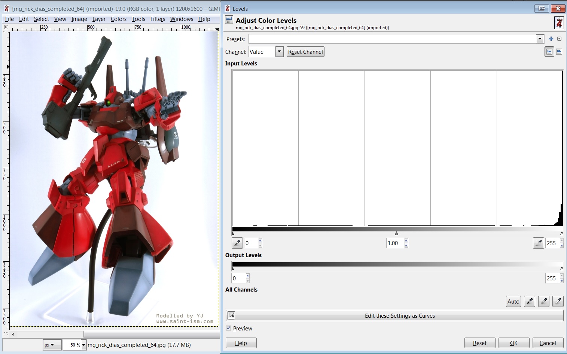This screenshot has height=354, width=567.
Task: Expand the Presets dropdown list
Action: tap(540, 39)
